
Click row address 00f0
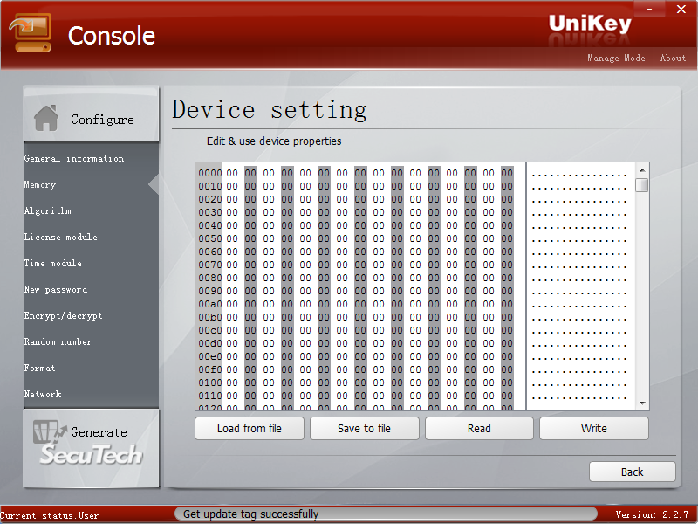tap(210, 369)
